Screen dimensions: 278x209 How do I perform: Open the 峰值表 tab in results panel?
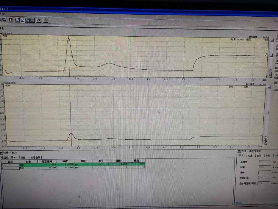[5, 157]
